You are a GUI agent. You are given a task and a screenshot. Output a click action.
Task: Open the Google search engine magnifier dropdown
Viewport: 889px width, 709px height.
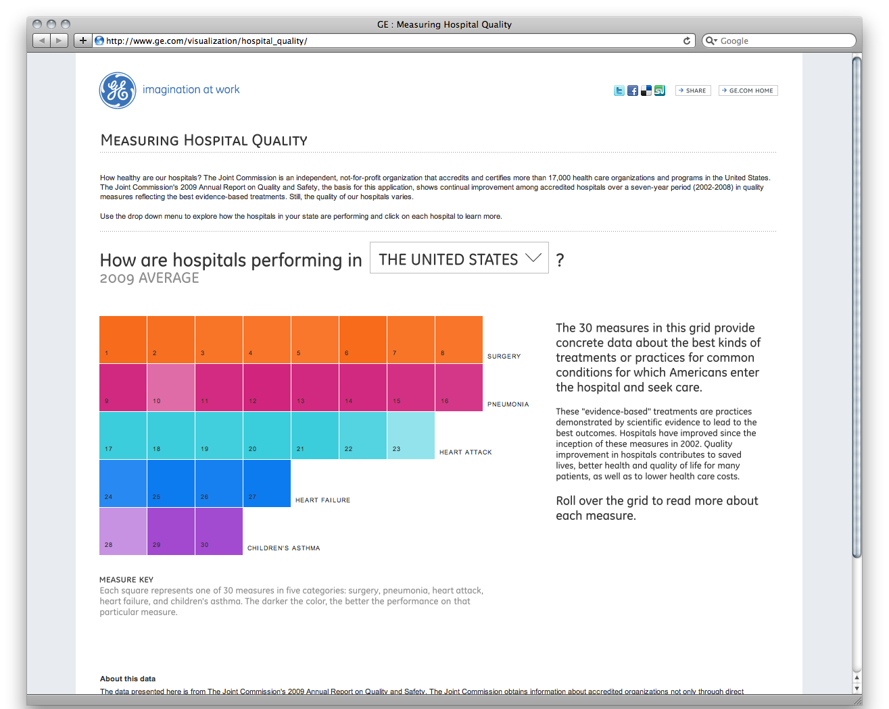point(711,41)
